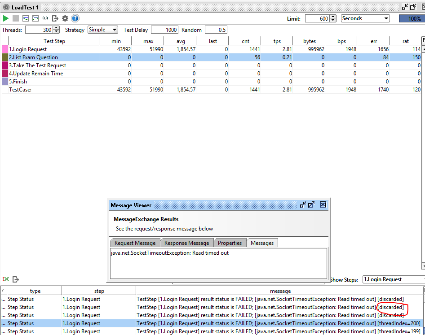Click the gray stop load test button
Screen dimensions: 425x335
(x=16, y=18)
